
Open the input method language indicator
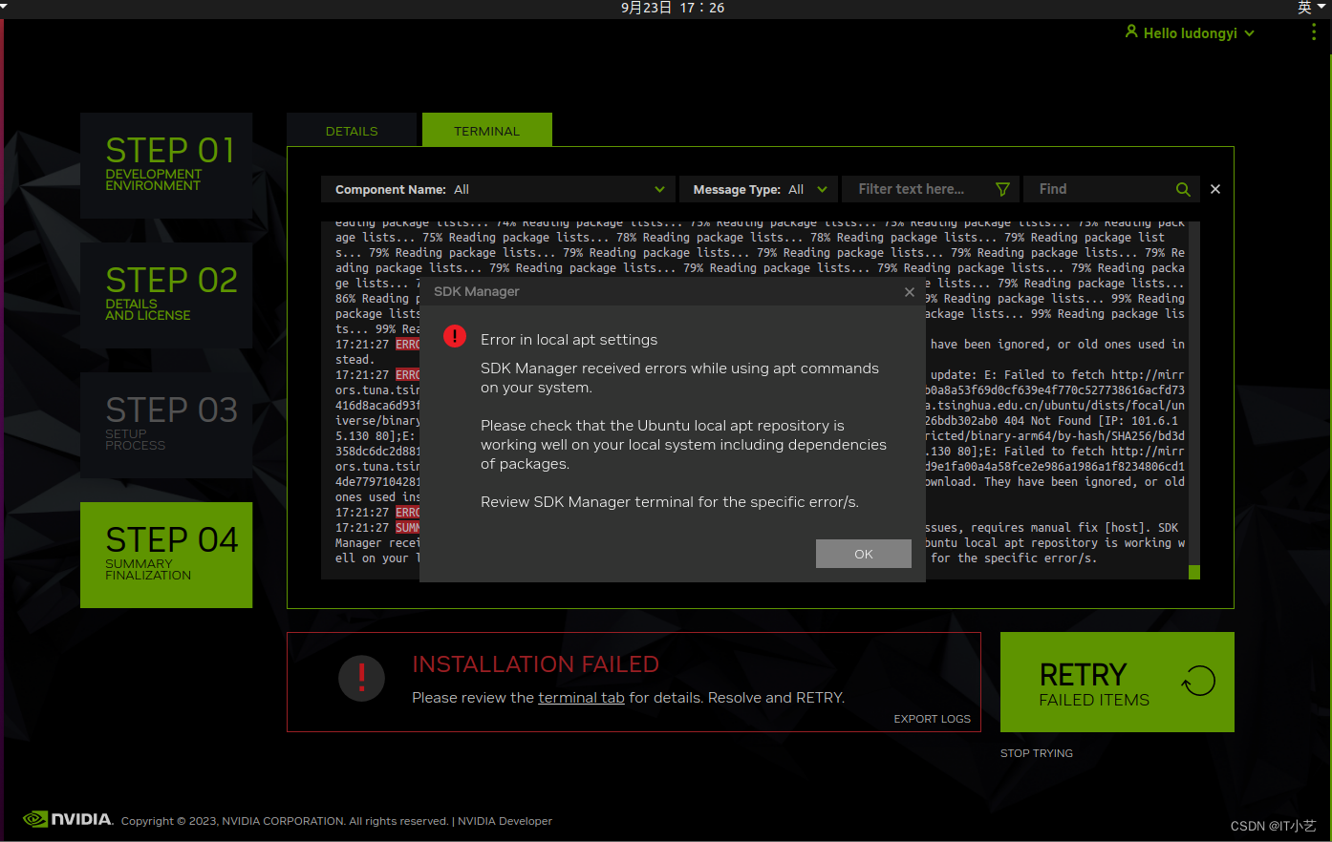pyautogui.click(x=1311, y=8)
